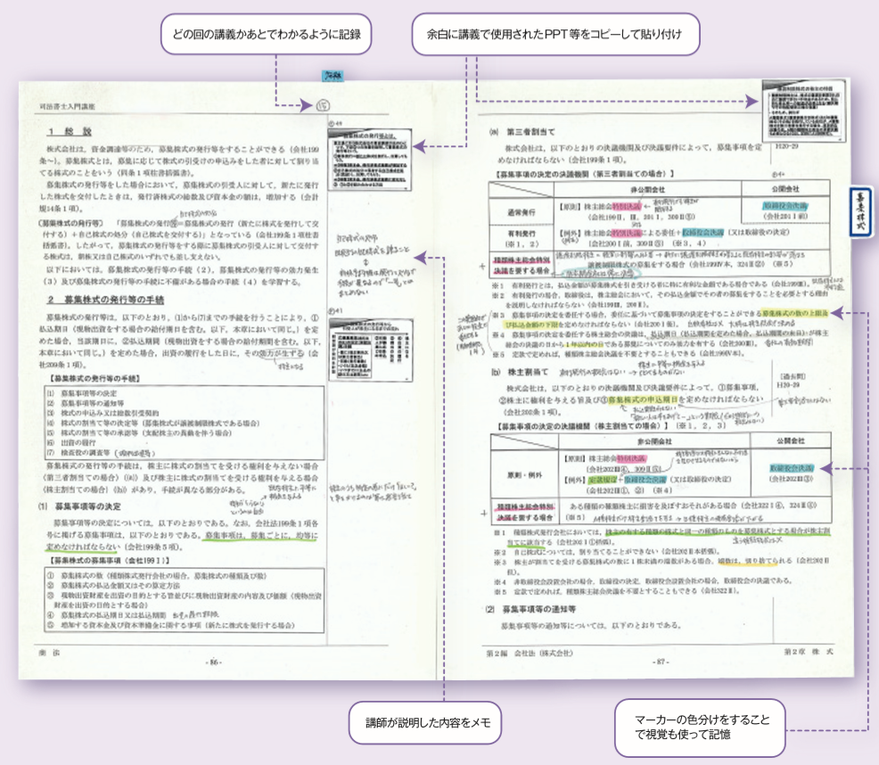
Task: Click blue-highlighted 取締役会決議 in 通常発行 row
Action: tap(783, 205)
